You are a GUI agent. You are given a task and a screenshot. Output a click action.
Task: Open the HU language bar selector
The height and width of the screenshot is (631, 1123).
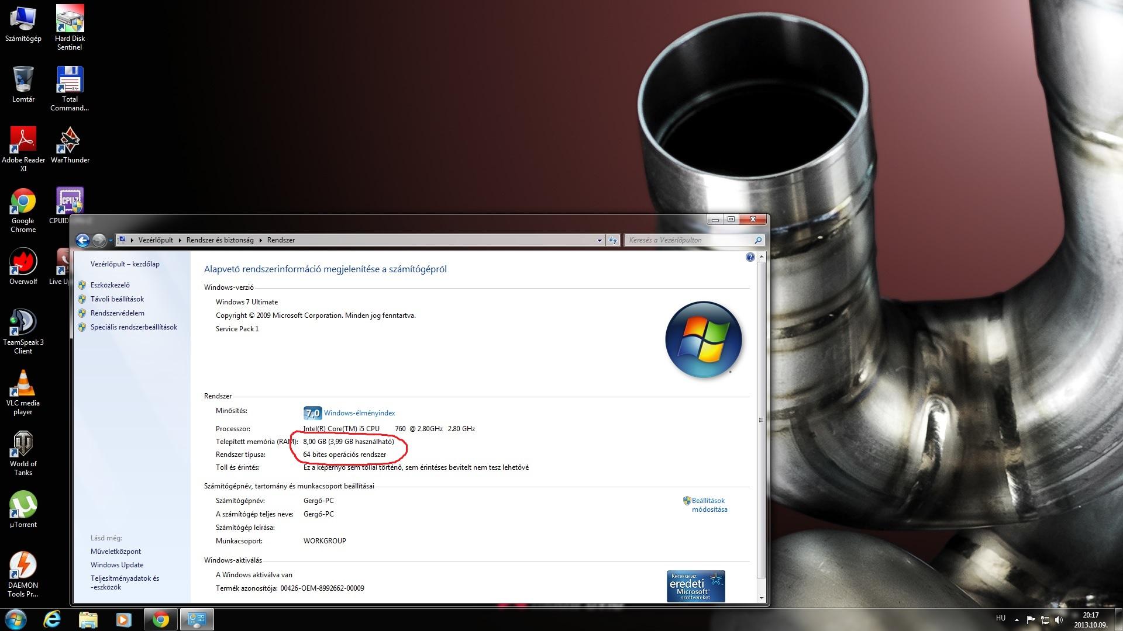coord(1001,618)
